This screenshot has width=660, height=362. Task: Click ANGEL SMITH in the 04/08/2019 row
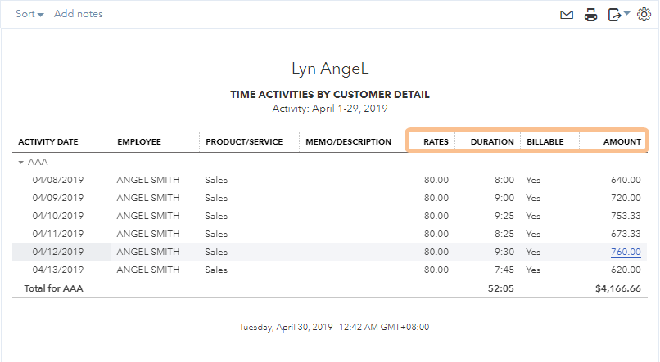pyautogui.click(x=148, y=180)
